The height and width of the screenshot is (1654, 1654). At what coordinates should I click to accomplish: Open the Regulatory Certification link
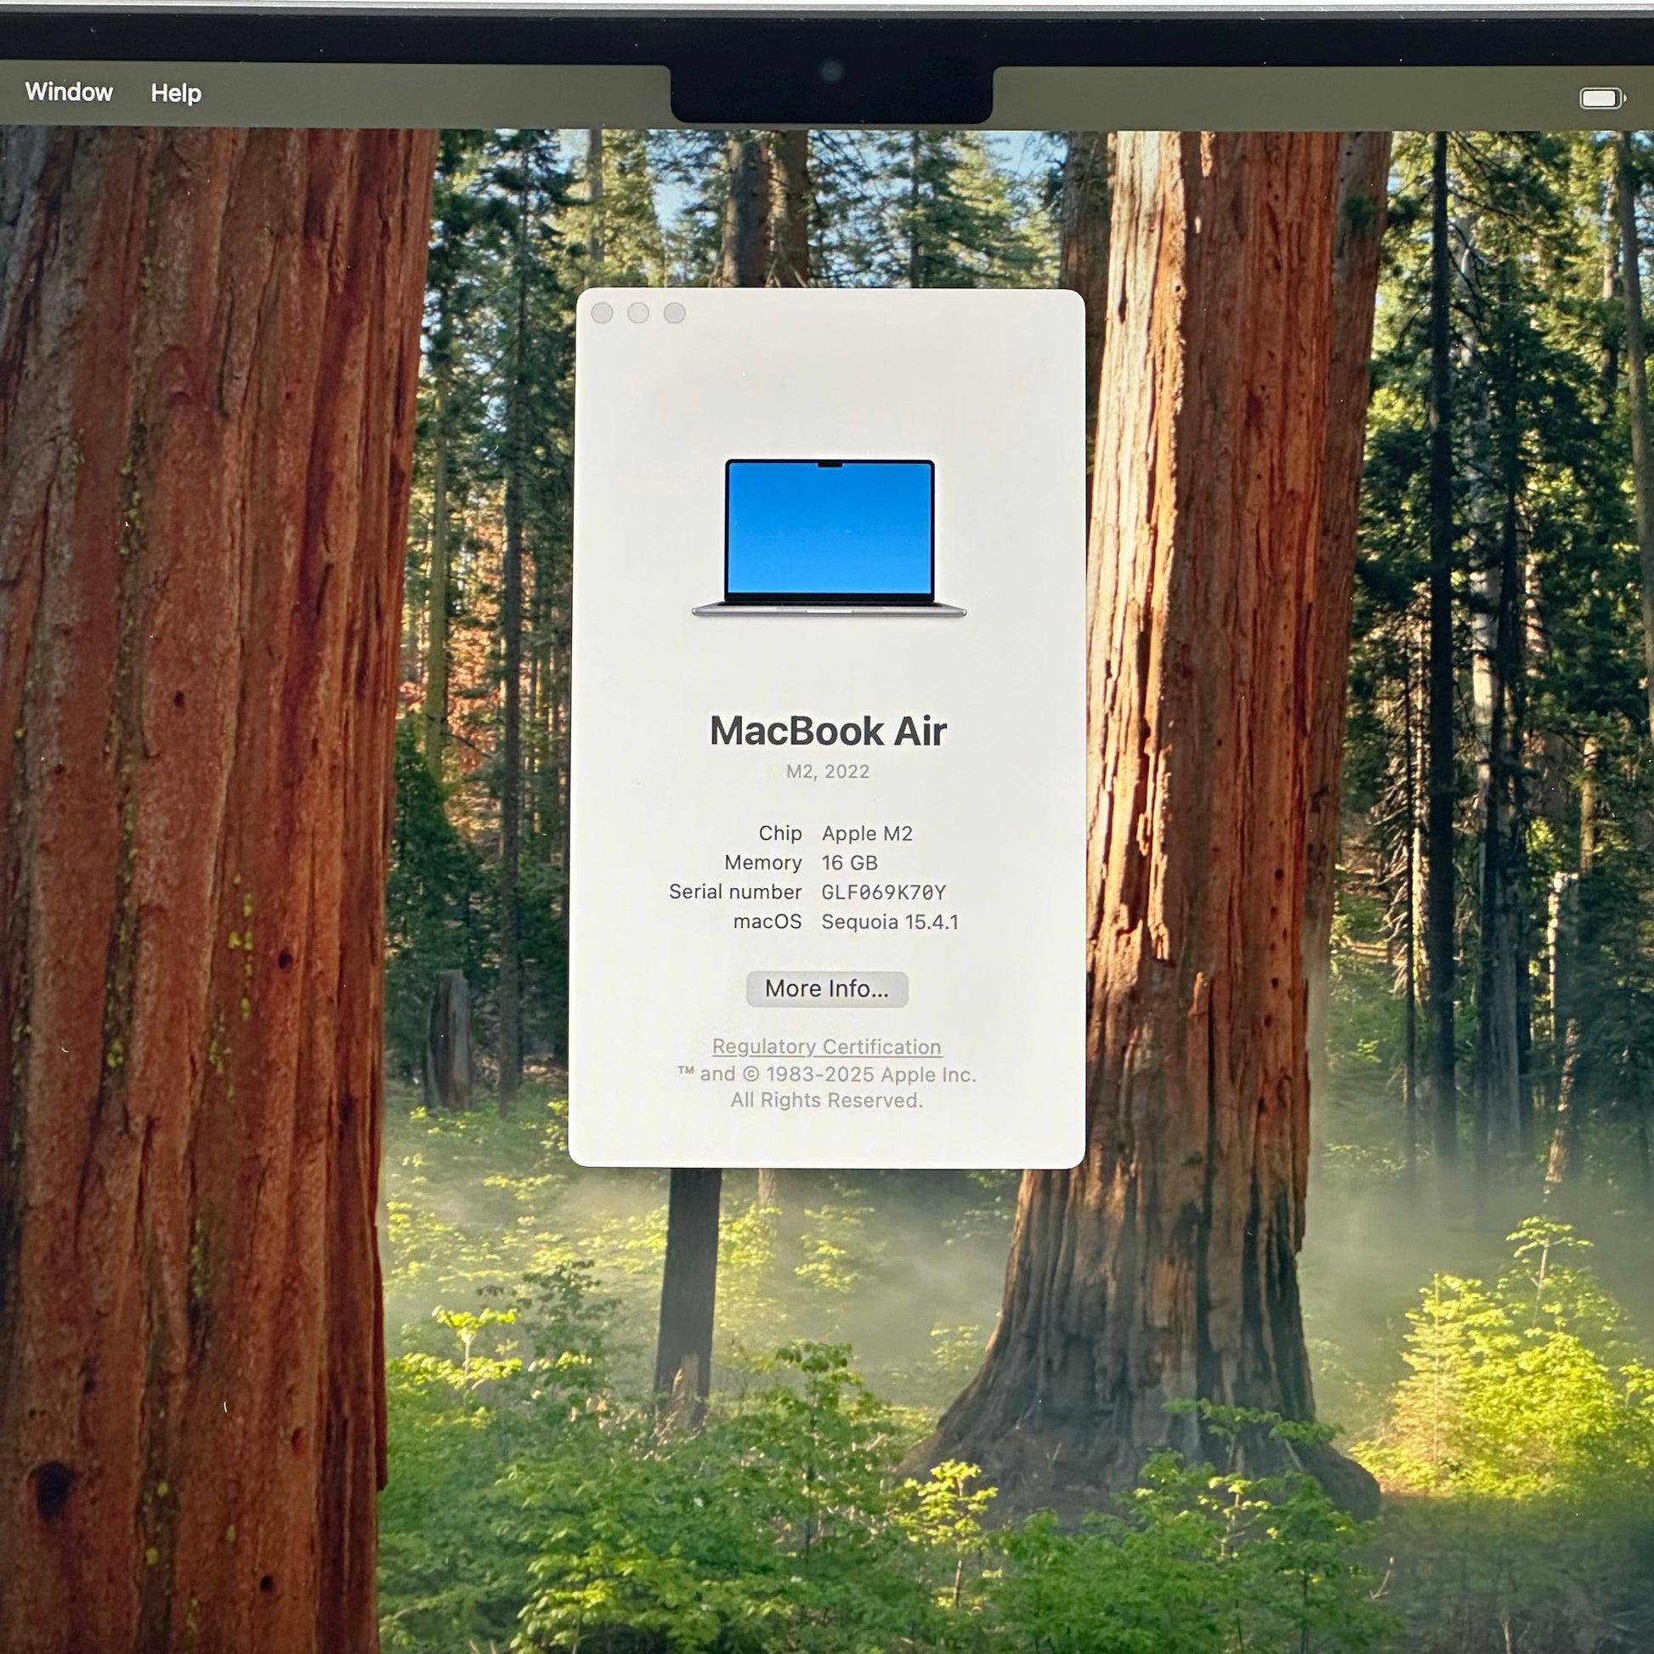[x=827, y=1046]
